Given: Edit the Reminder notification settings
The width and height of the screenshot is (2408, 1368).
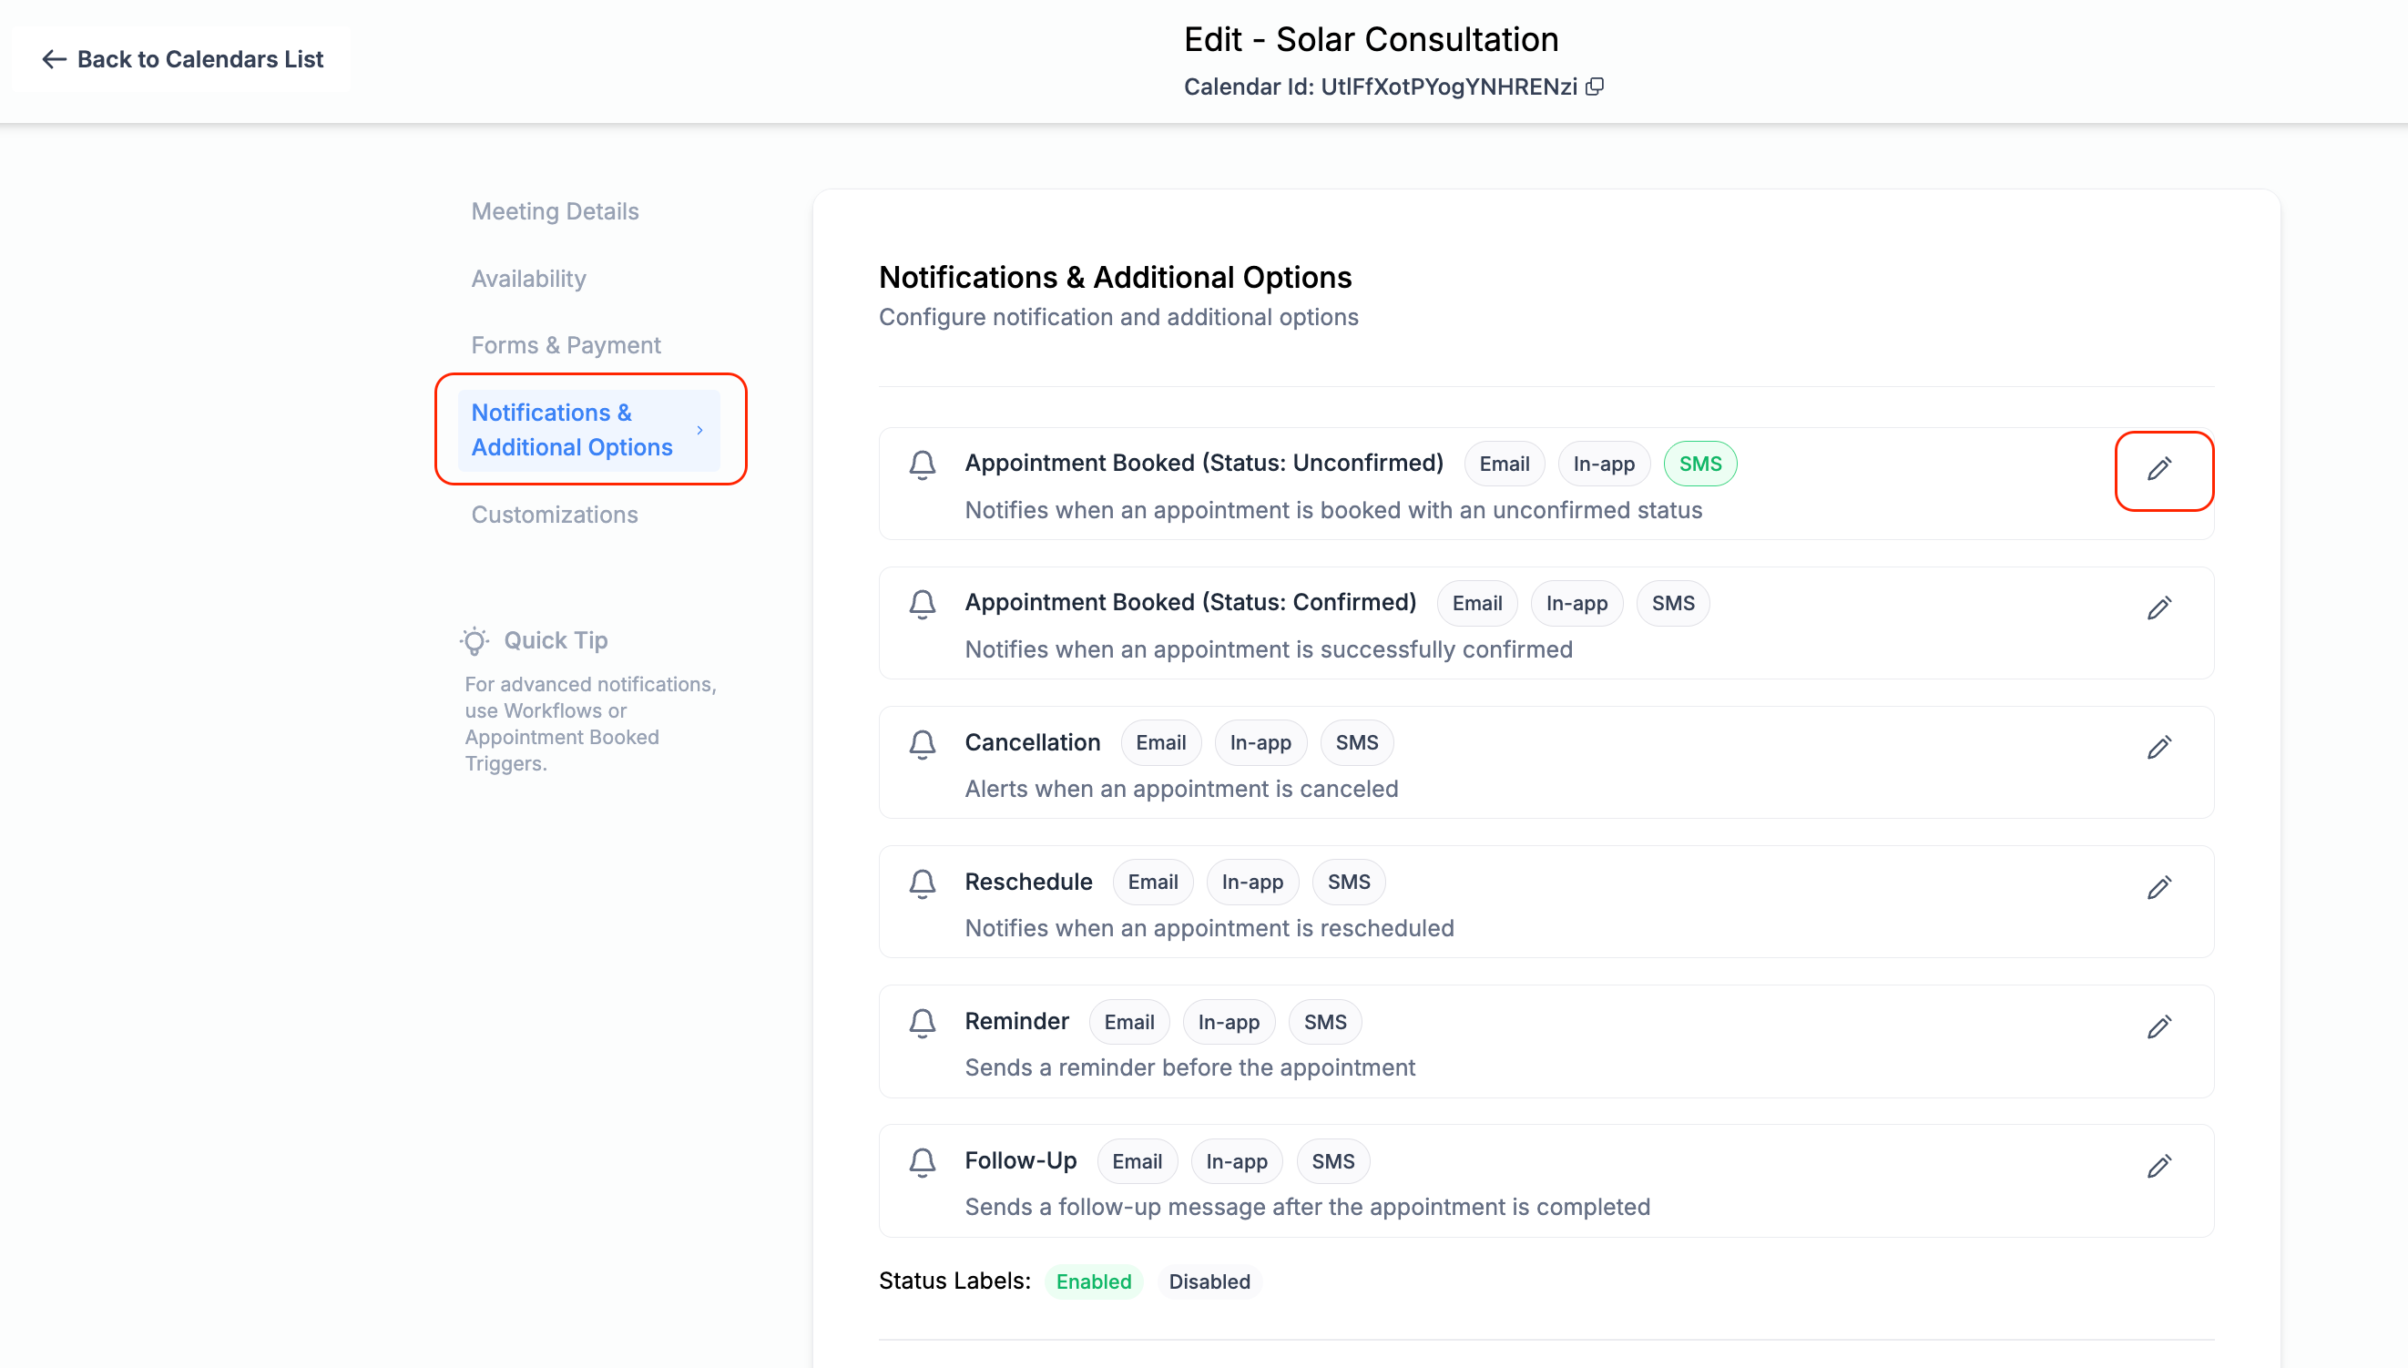Looking at the screenshot, I should (x=2158, y=1026).
